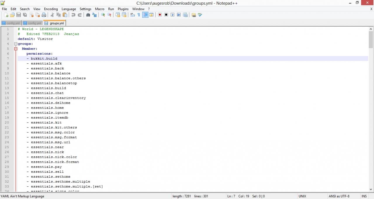Click the vertical scrollbar up arrow
The width and height of the screenshot is (374, 199).
click(x=371, y=29)
